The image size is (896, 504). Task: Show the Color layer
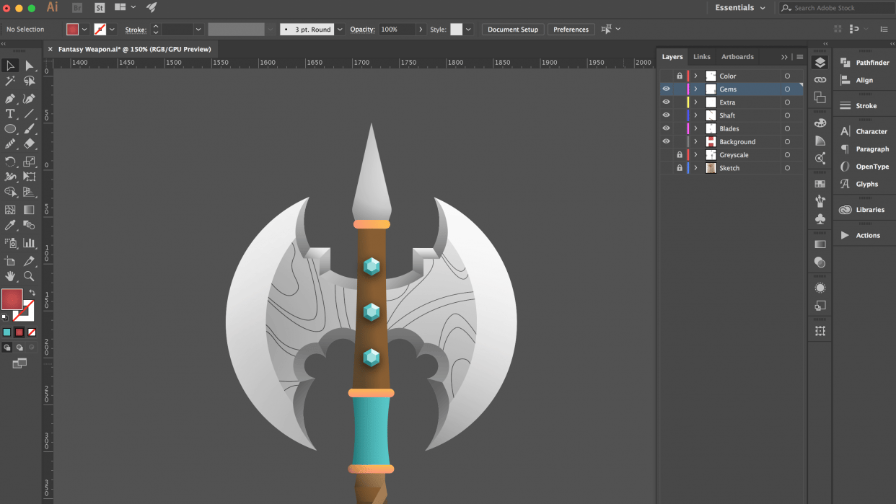(x=667, y=76)
